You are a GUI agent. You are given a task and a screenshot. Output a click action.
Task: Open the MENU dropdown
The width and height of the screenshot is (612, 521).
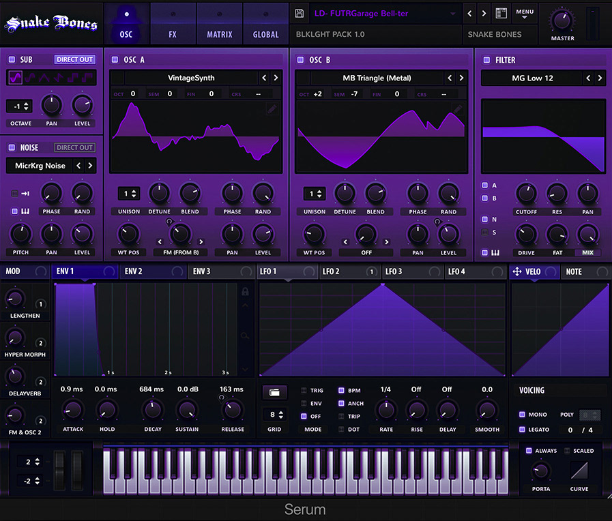click(x=525, y=14)
